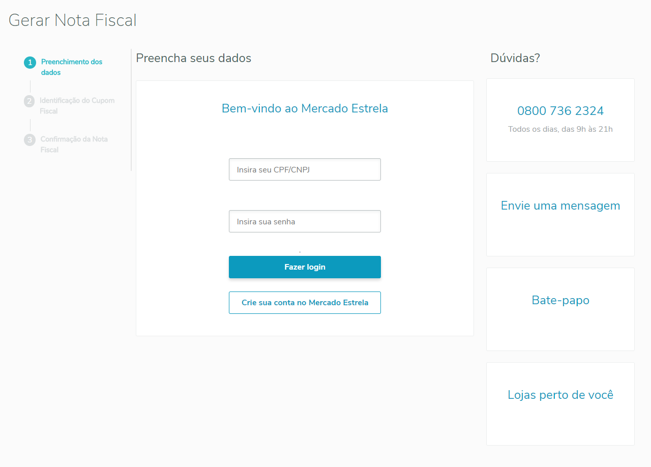The width and height of the screenshot is (651, 467).
Task: Click the support hours text under phone number
Action: [560, 129]
